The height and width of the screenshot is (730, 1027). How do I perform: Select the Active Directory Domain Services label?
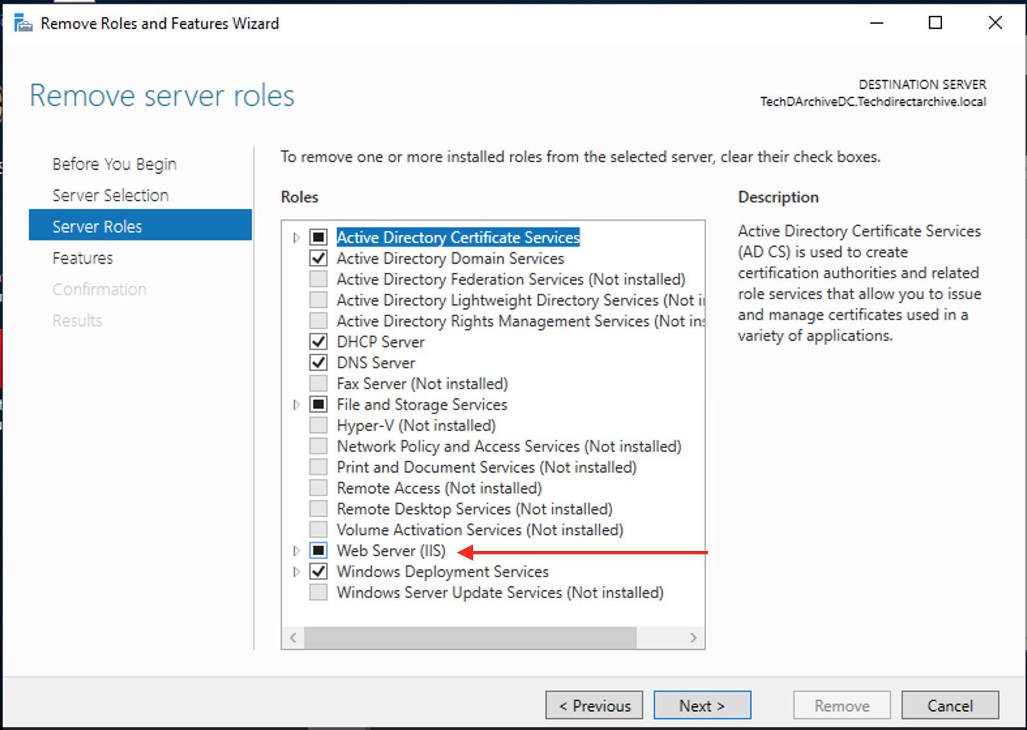click(450, 258)
